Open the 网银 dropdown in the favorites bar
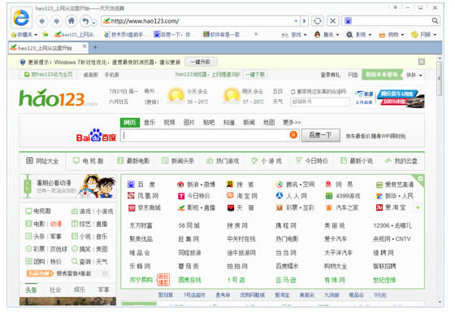Viewport: 455px width, 314px height. (423, 34)
